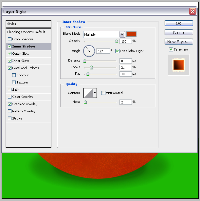Open the Gradient Overlay settings panel
The height and width of the screenshot is (201, 200).
click(25, 104)
